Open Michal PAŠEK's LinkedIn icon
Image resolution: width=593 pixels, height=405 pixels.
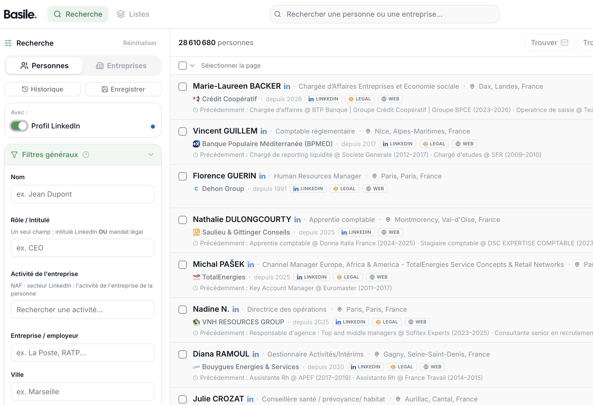click(x=251, y=265)
